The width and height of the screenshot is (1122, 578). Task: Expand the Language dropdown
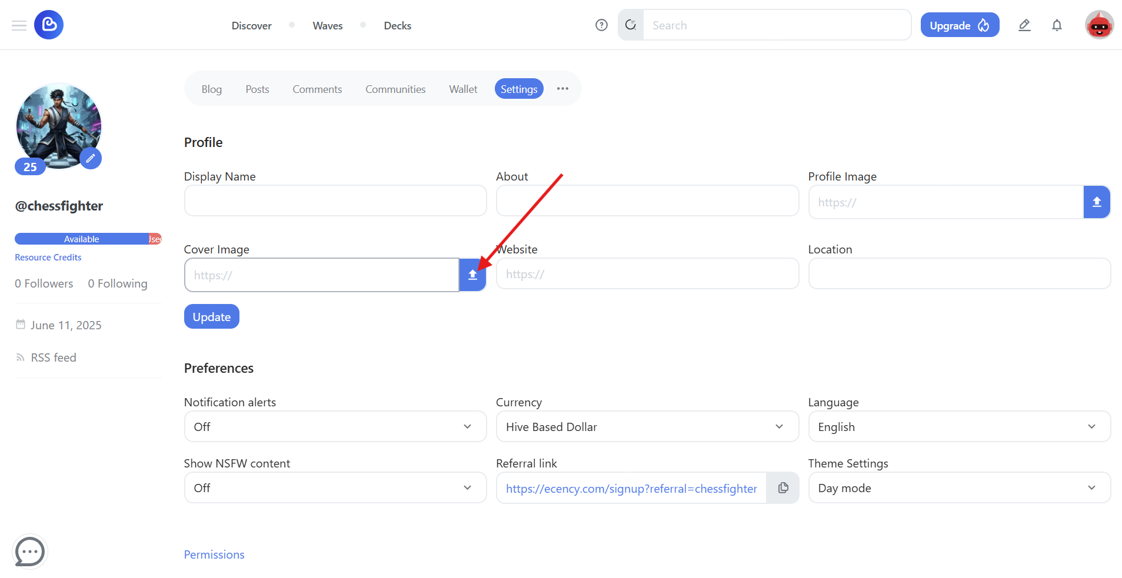click(x=960, y=426)
